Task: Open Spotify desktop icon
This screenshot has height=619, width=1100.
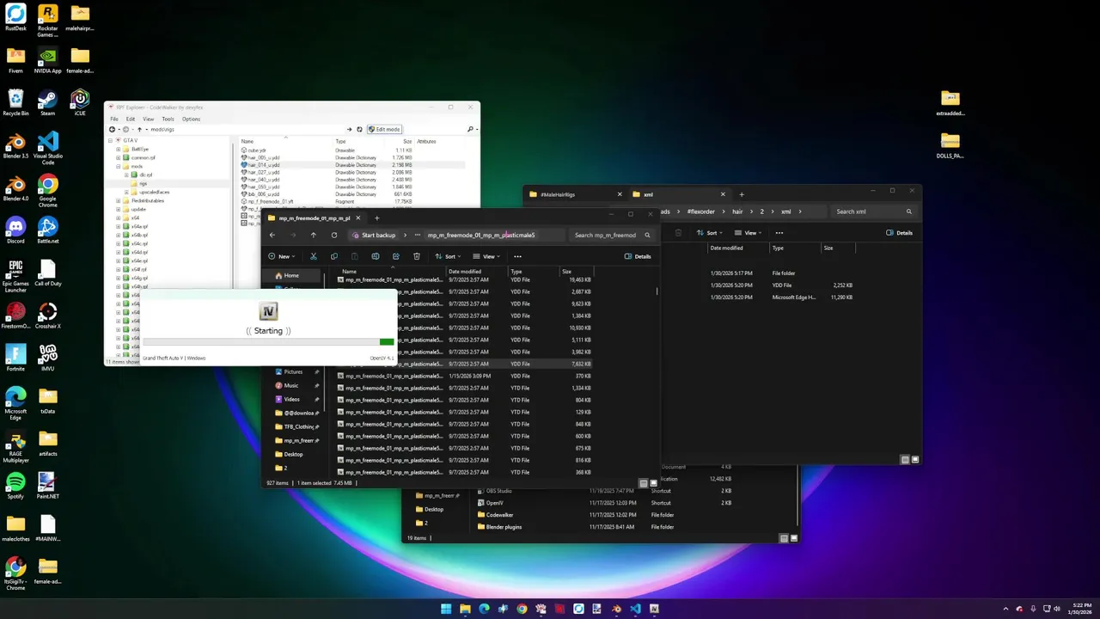Action: [x=15, y=486]
